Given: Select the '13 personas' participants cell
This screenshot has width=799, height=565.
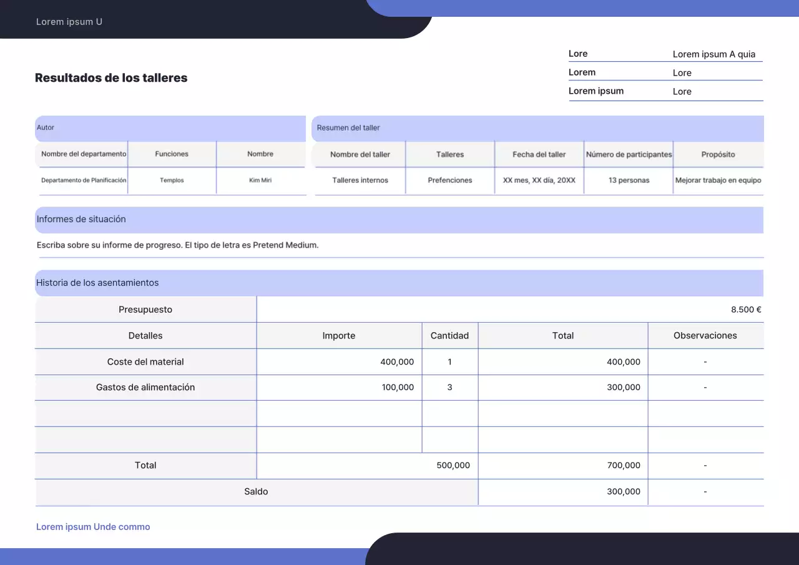Looking at the screenshot, I should pyautogui.click(x=629, y=180).
